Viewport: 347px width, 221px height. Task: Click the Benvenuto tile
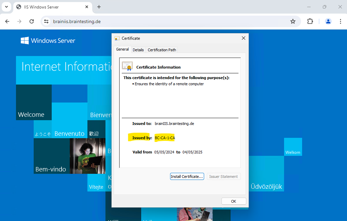69,120
